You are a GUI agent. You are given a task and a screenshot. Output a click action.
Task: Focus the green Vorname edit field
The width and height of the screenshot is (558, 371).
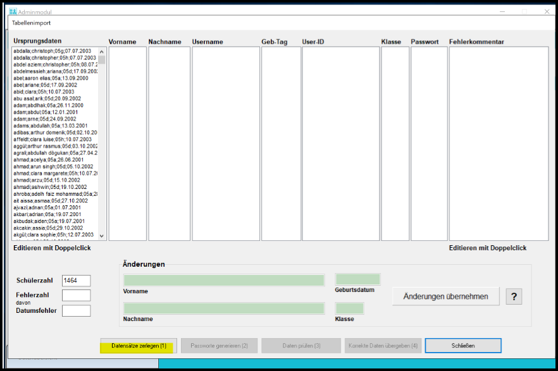pos(224,280)
